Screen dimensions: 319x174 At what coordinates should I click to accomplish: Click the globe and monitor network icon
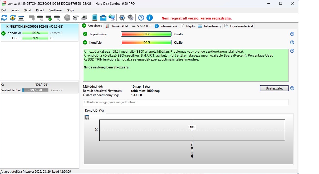[x=112, y=18]
